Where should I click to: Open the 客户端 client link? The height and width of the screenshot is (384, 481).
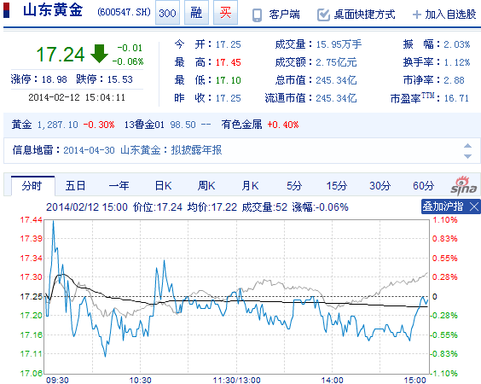pyautogui.click(x=284, y=15)
